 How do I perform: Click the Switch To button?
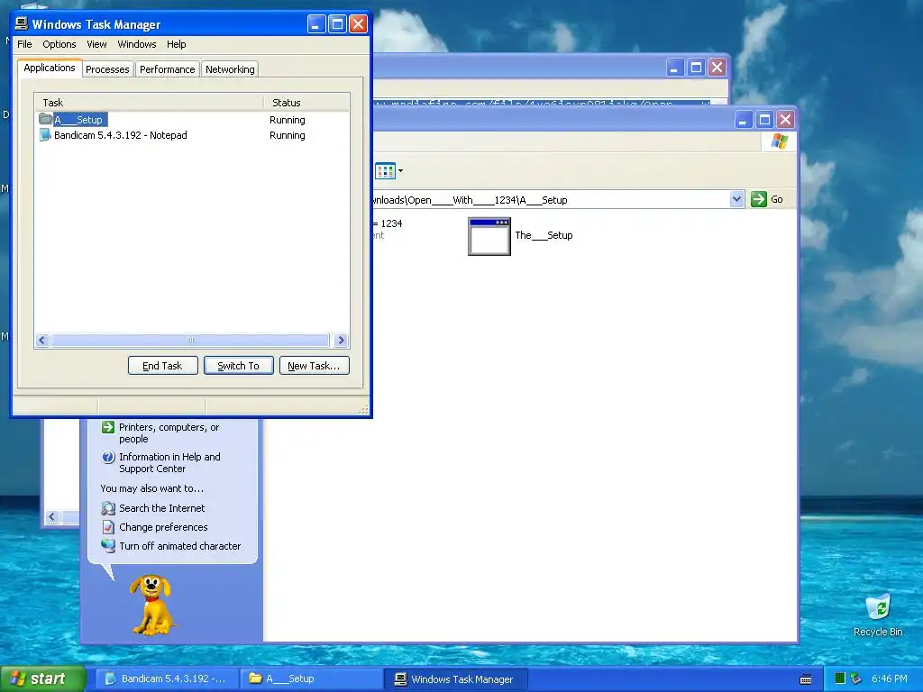point(238,366)
